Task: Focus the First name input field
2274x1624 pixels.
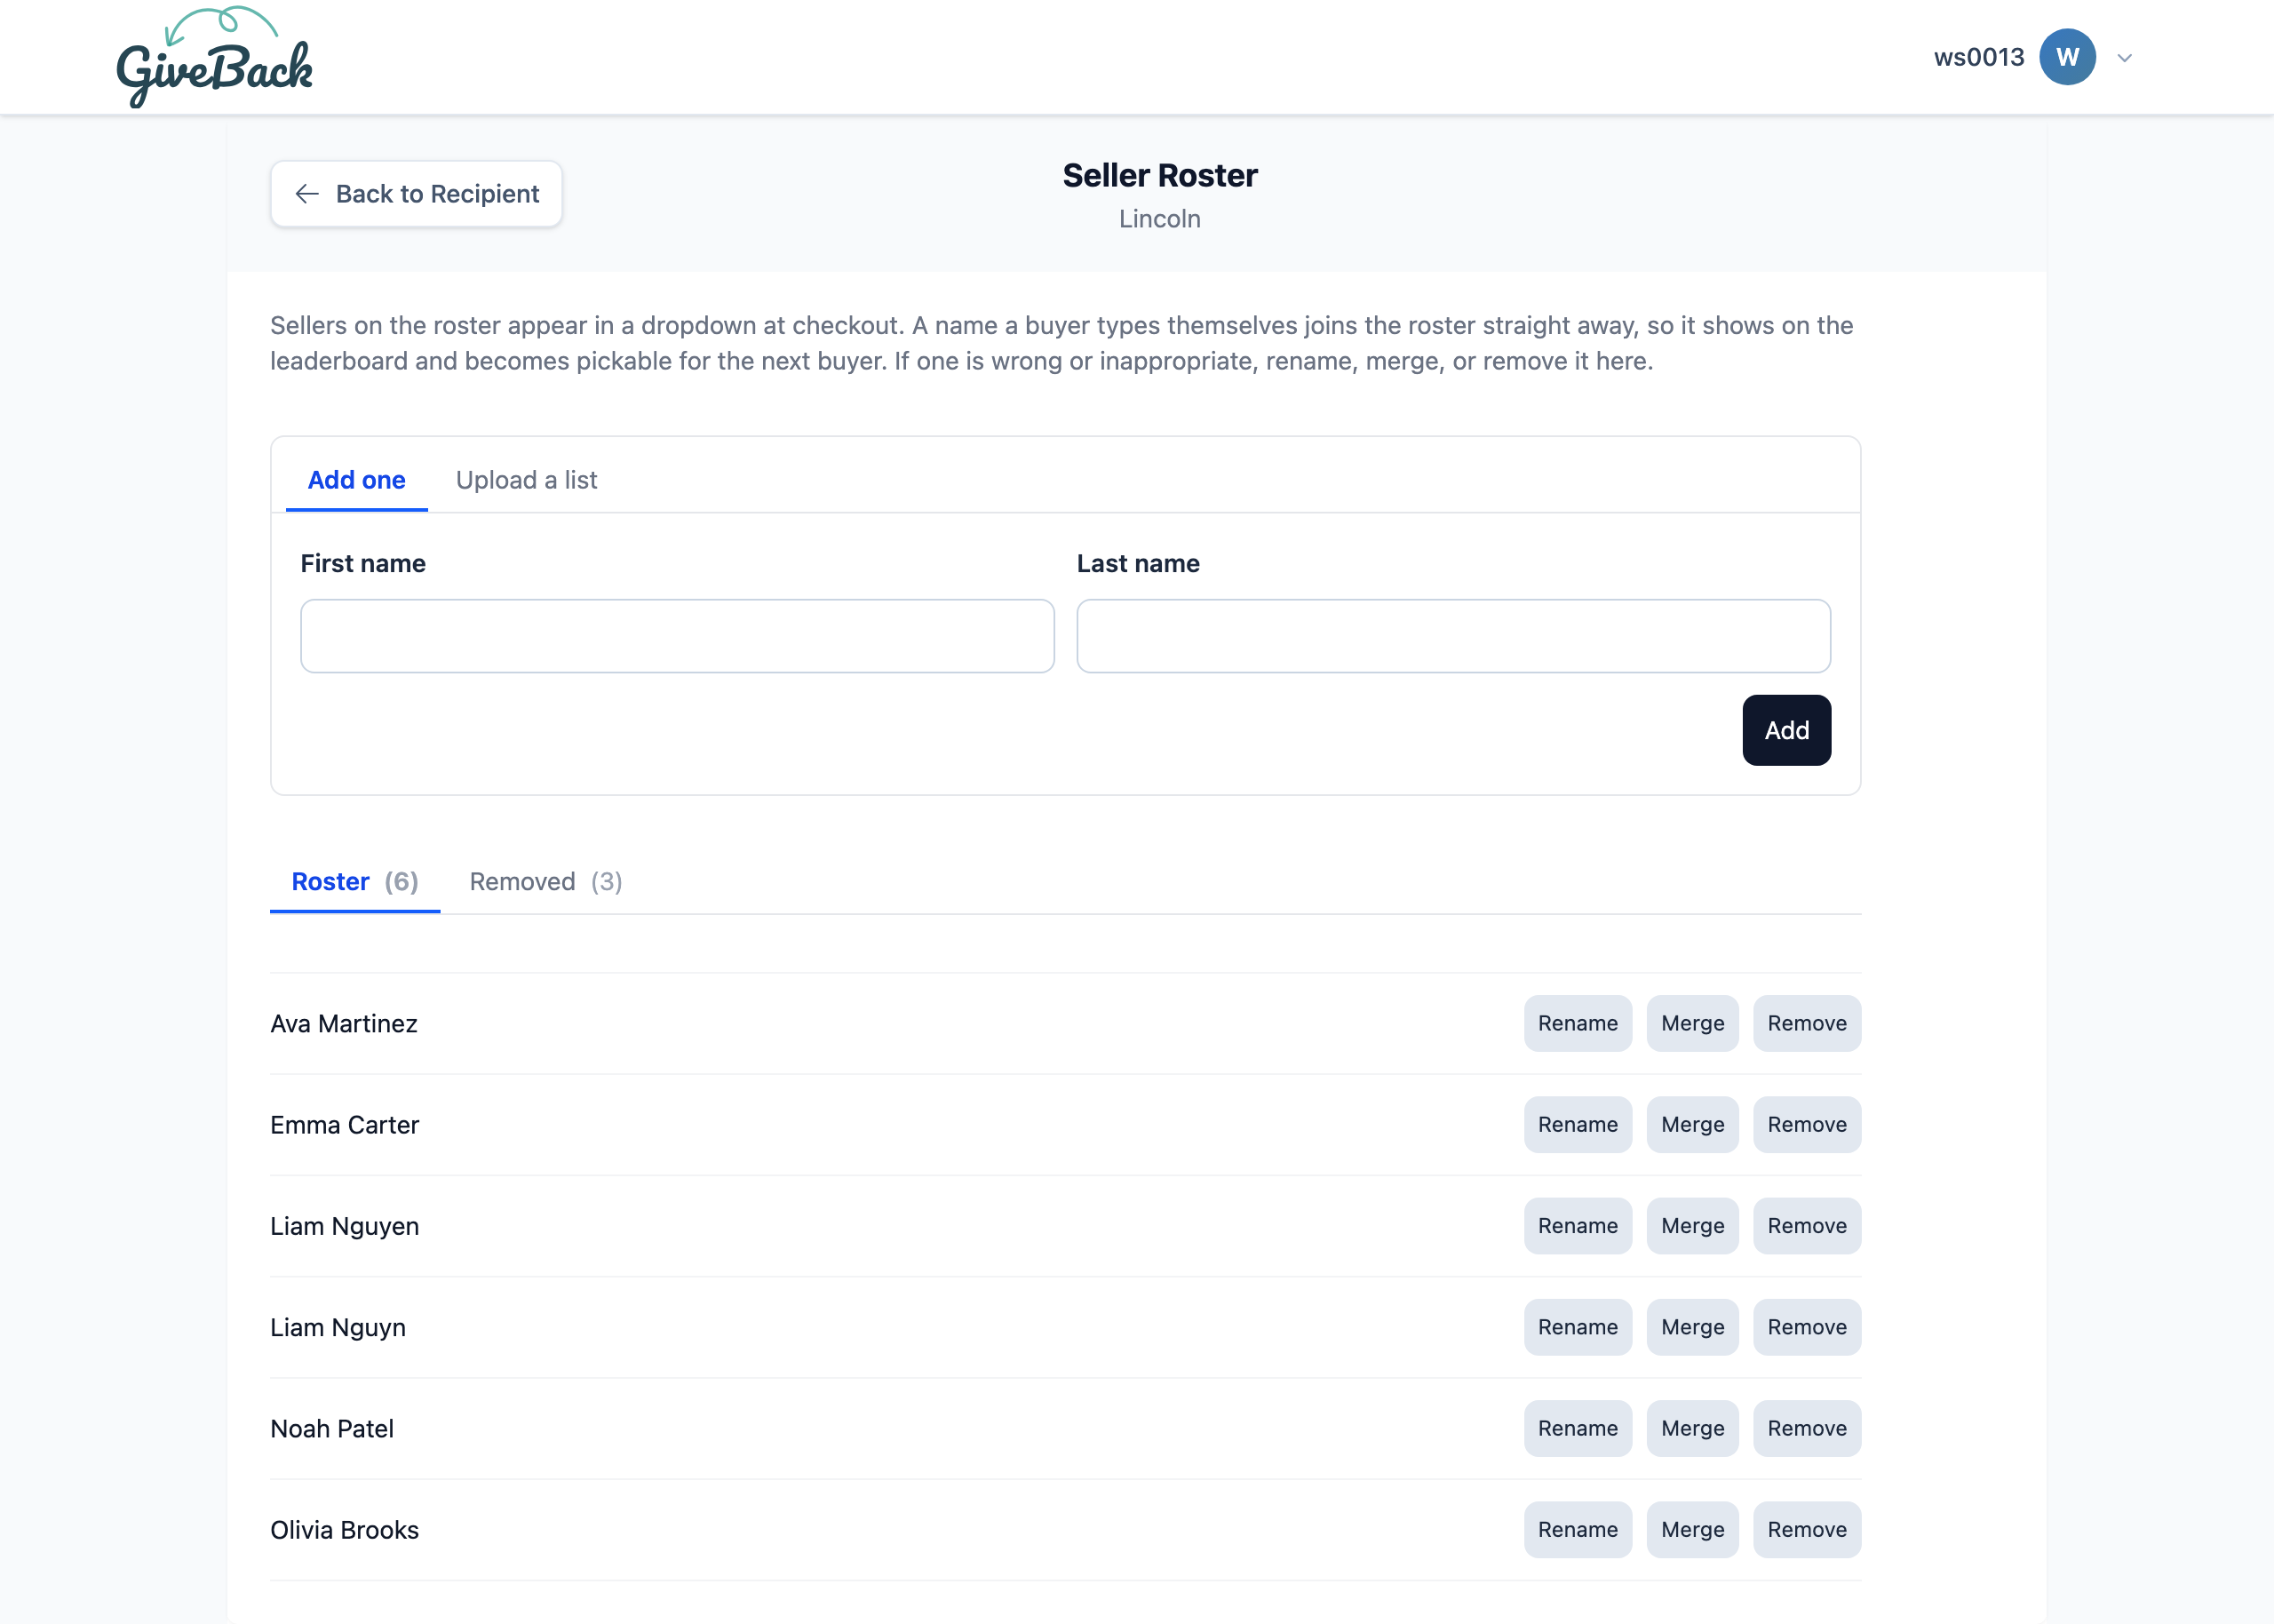Action: [678, 636]
